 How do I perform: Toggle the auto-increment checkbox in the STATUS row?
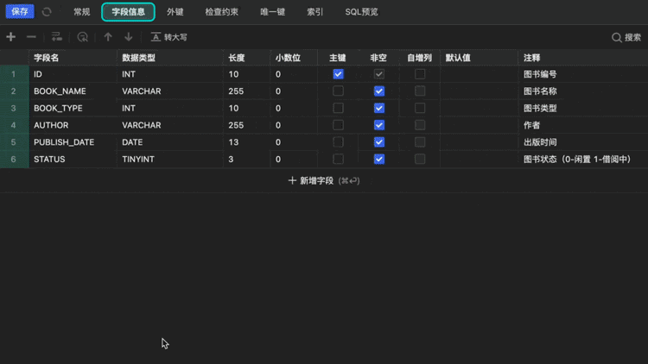pyautogui.click(x=420, y=159)
